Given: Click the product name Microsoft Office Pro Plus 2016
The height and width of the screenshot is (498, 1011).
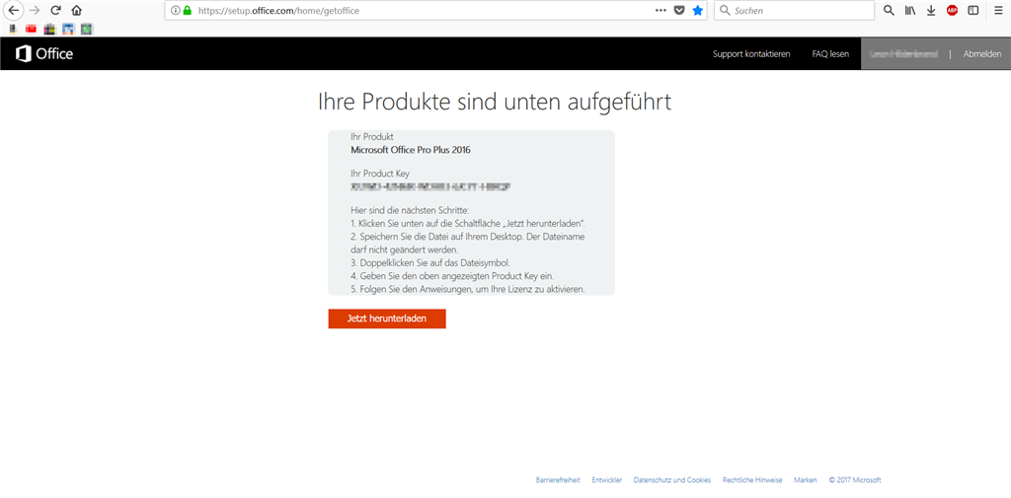Looking at the screenshot, I should pyautogui.click(x=411, y=150).
